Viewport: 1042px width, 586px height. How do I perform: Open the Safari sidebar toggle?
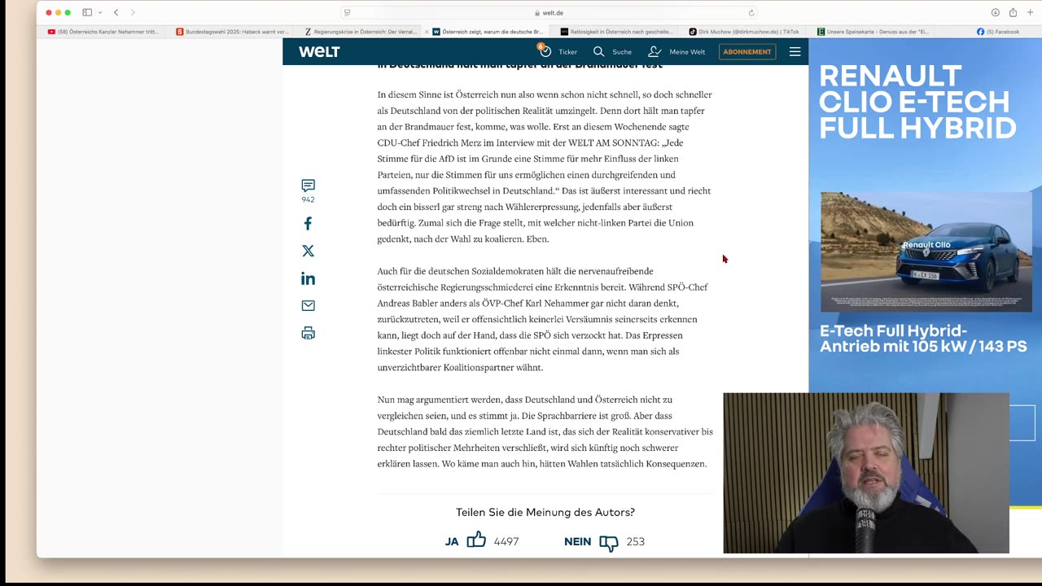coord(87,12)
